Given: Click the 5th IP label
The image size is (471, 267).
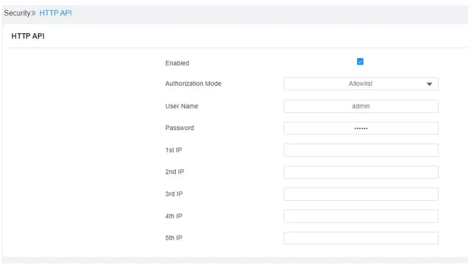Looking at the screenshot, I should coord(174,238).
